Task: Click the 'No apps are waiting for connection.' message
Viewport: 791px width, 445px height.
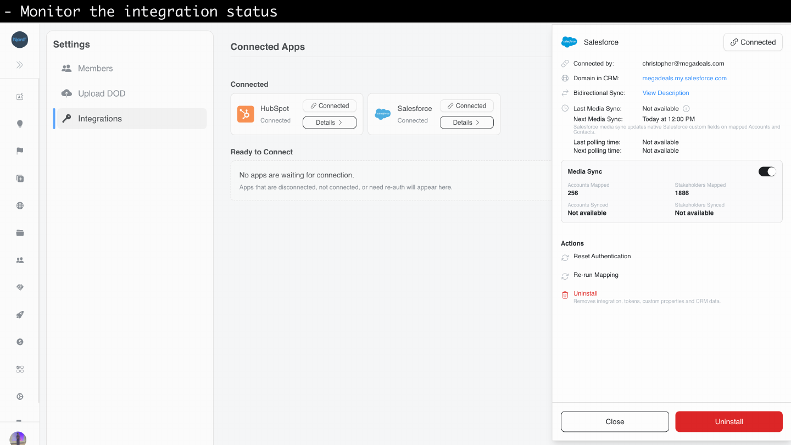Action: pyautogui.click(x=297, y=175)
